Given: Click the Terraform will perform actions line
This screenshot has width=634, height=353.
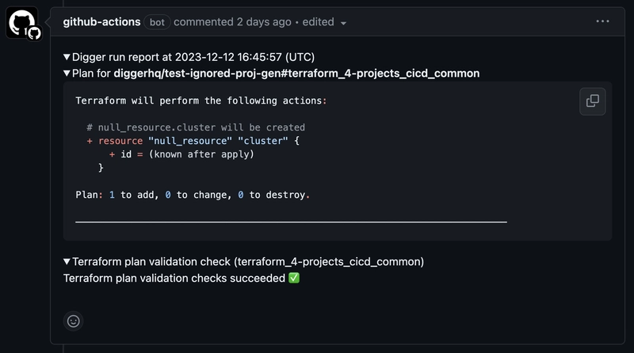Looking at the screenshot, I should click(x=201, y=101).
